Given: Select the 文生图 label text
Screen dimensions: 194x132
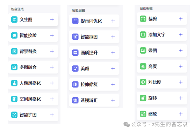Looking at the screenshot, I should 26,20.
